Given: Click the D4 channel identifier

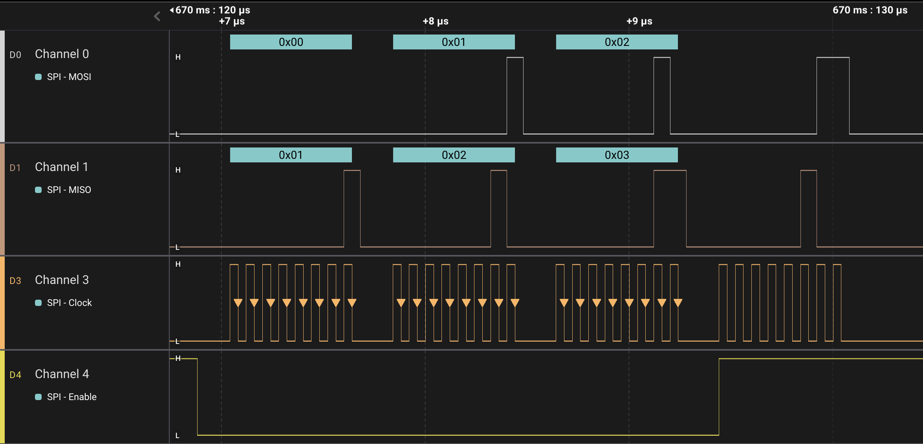Looking at the screenshot, I should click(15, 375).
